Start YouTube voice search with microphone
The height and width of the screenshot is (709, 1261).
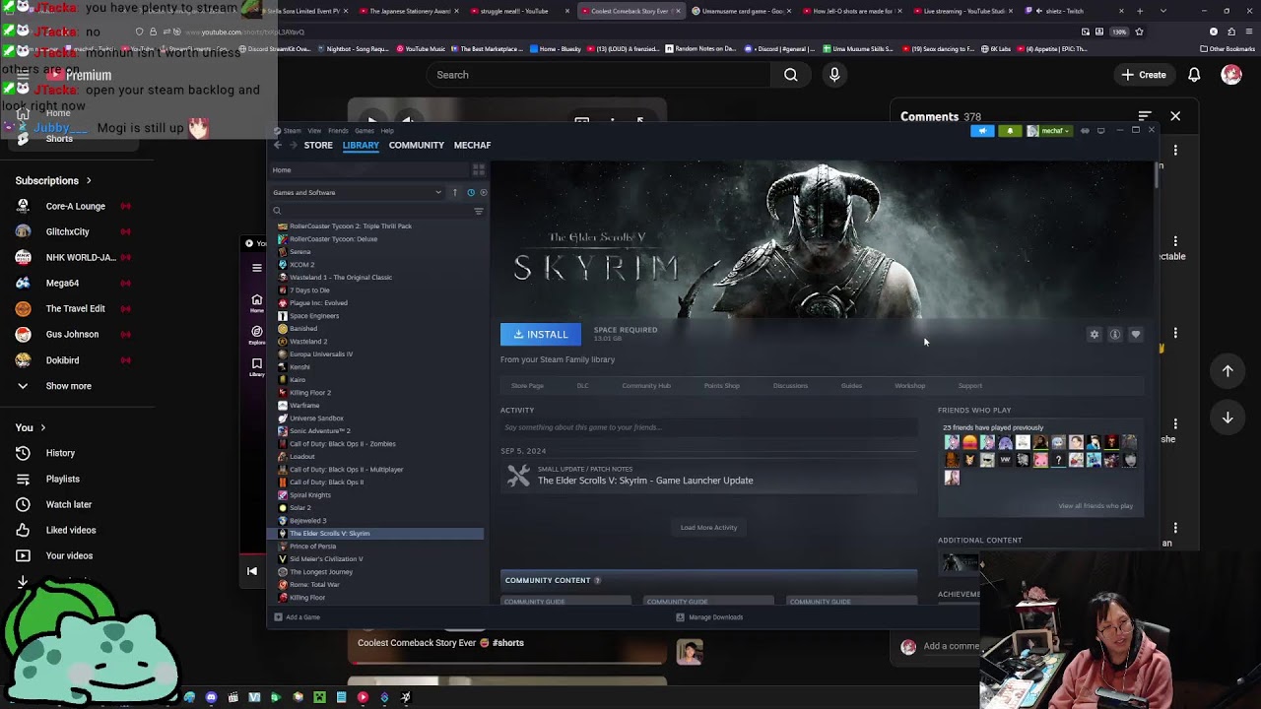point(834,75)
